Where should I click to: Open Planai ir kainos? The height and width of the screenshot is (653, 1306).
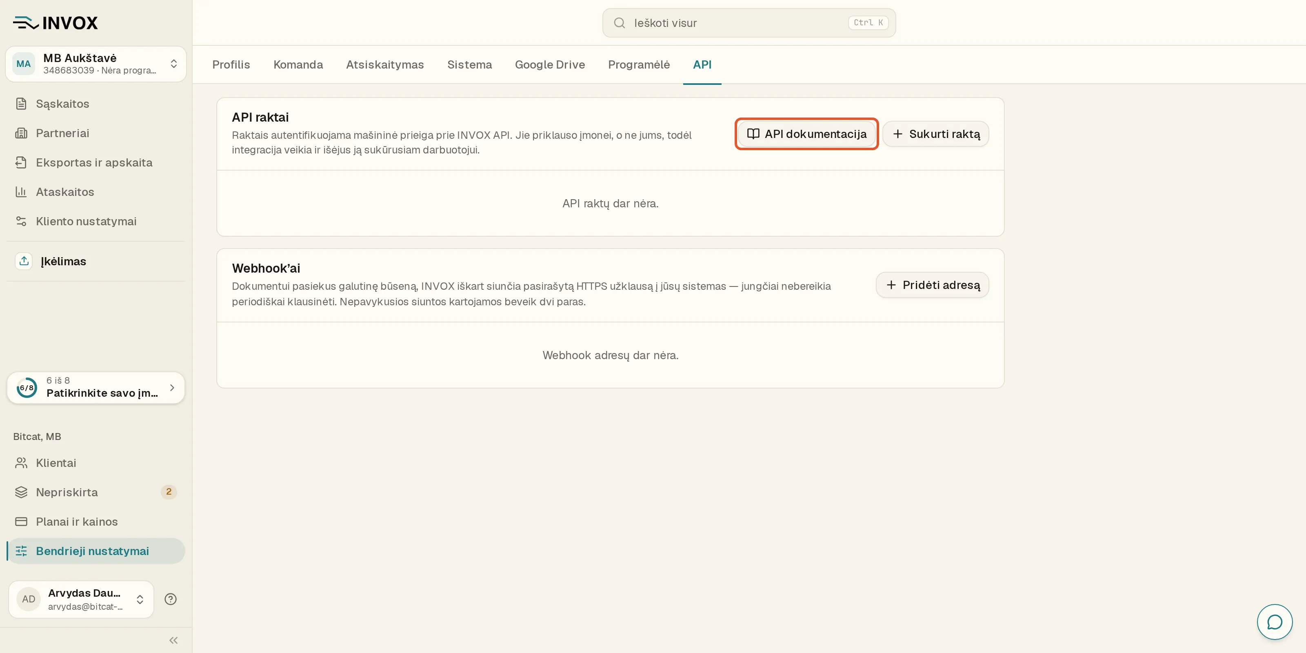click(x=96, y=522)
